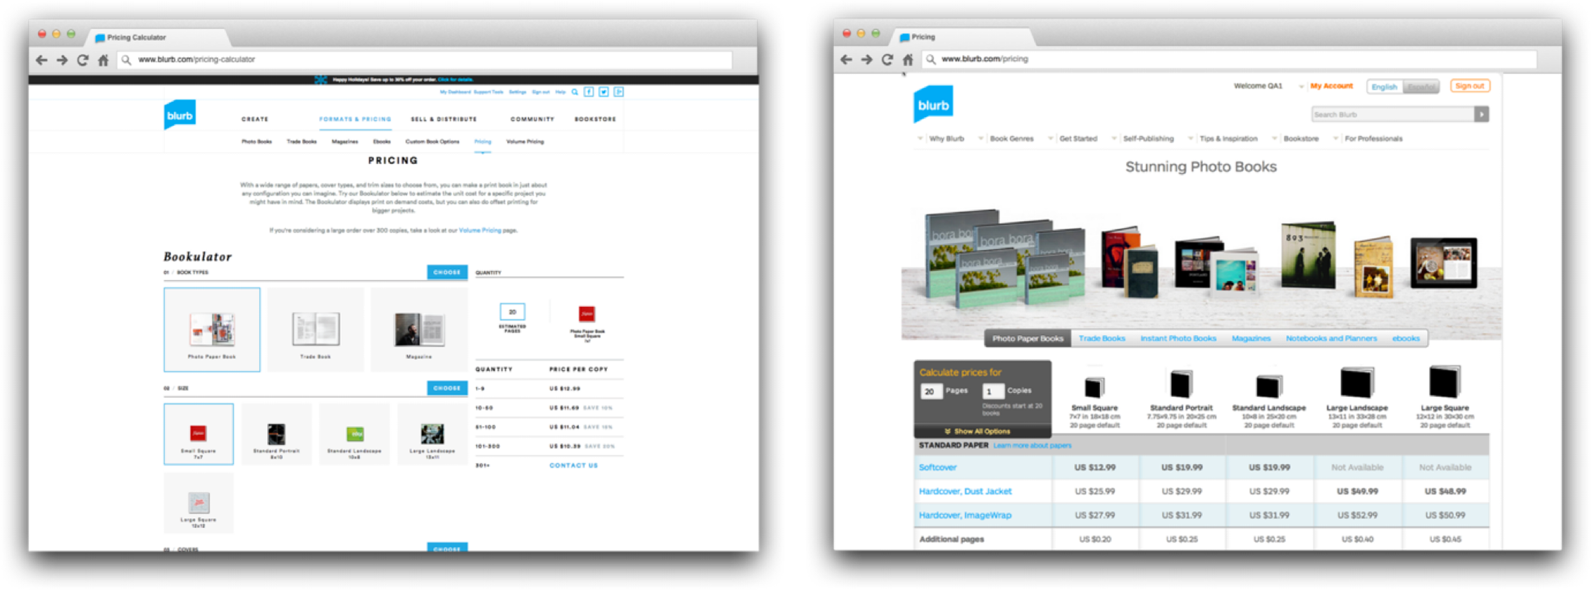Select the Standard Portrait book icon in price table
This screenshot has width=1591, height=590.
[1181, 384]
